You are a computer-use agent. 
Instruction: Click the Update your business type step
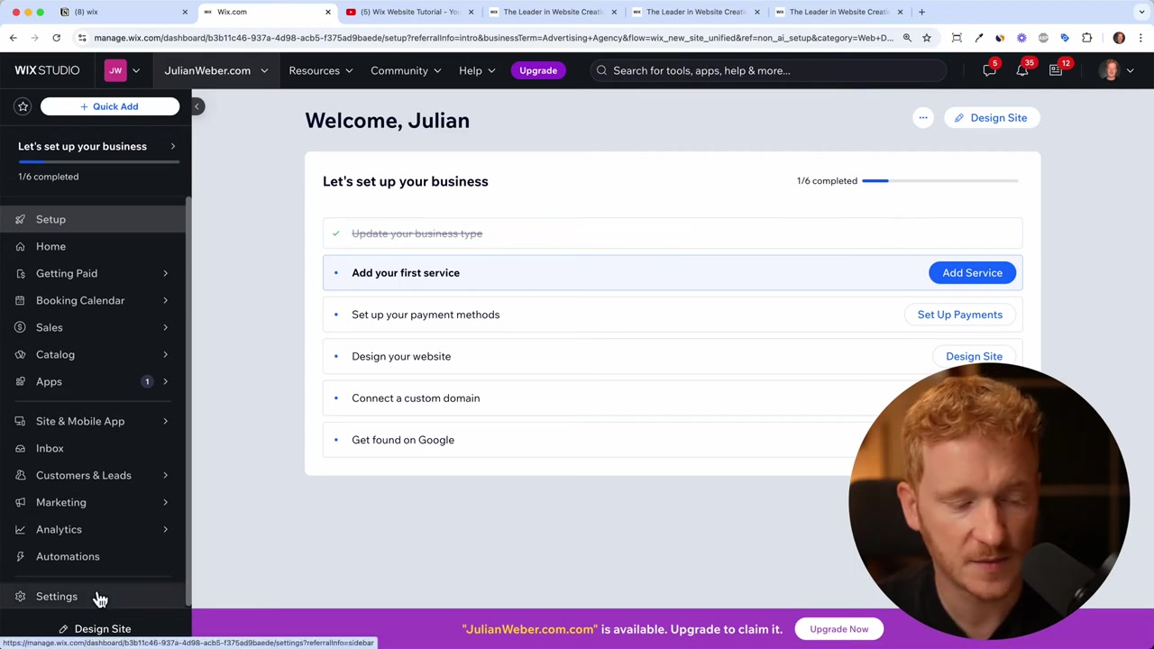pos(673,233)
